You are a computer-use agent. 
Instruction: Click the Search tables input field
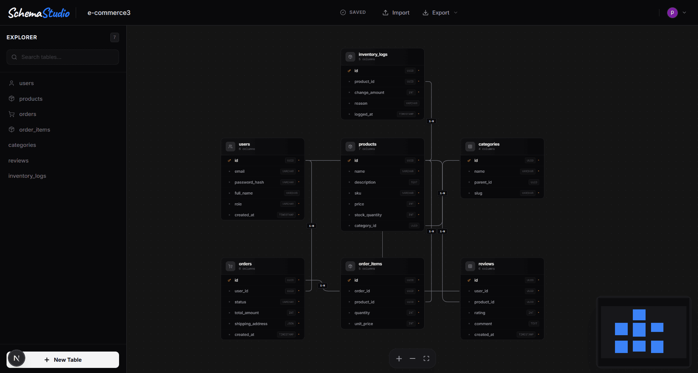coord(63,57)
